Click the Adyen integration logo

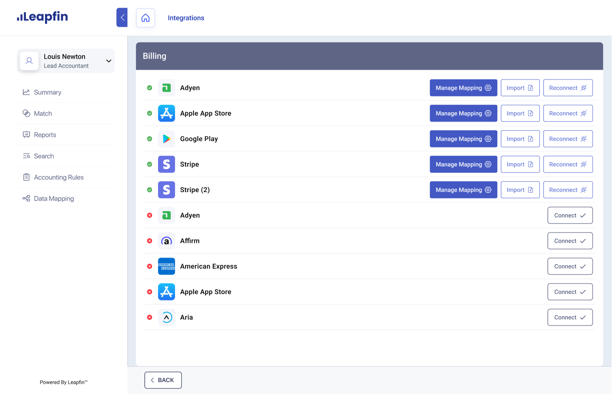166,88
